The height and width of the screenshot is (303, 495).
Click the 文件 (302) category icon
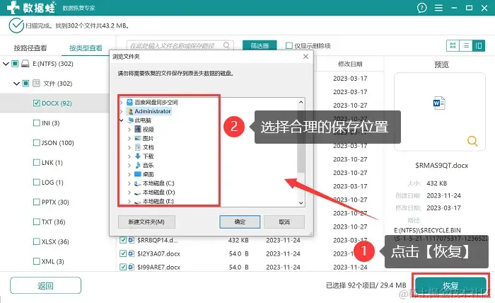[x=36, y=84]
